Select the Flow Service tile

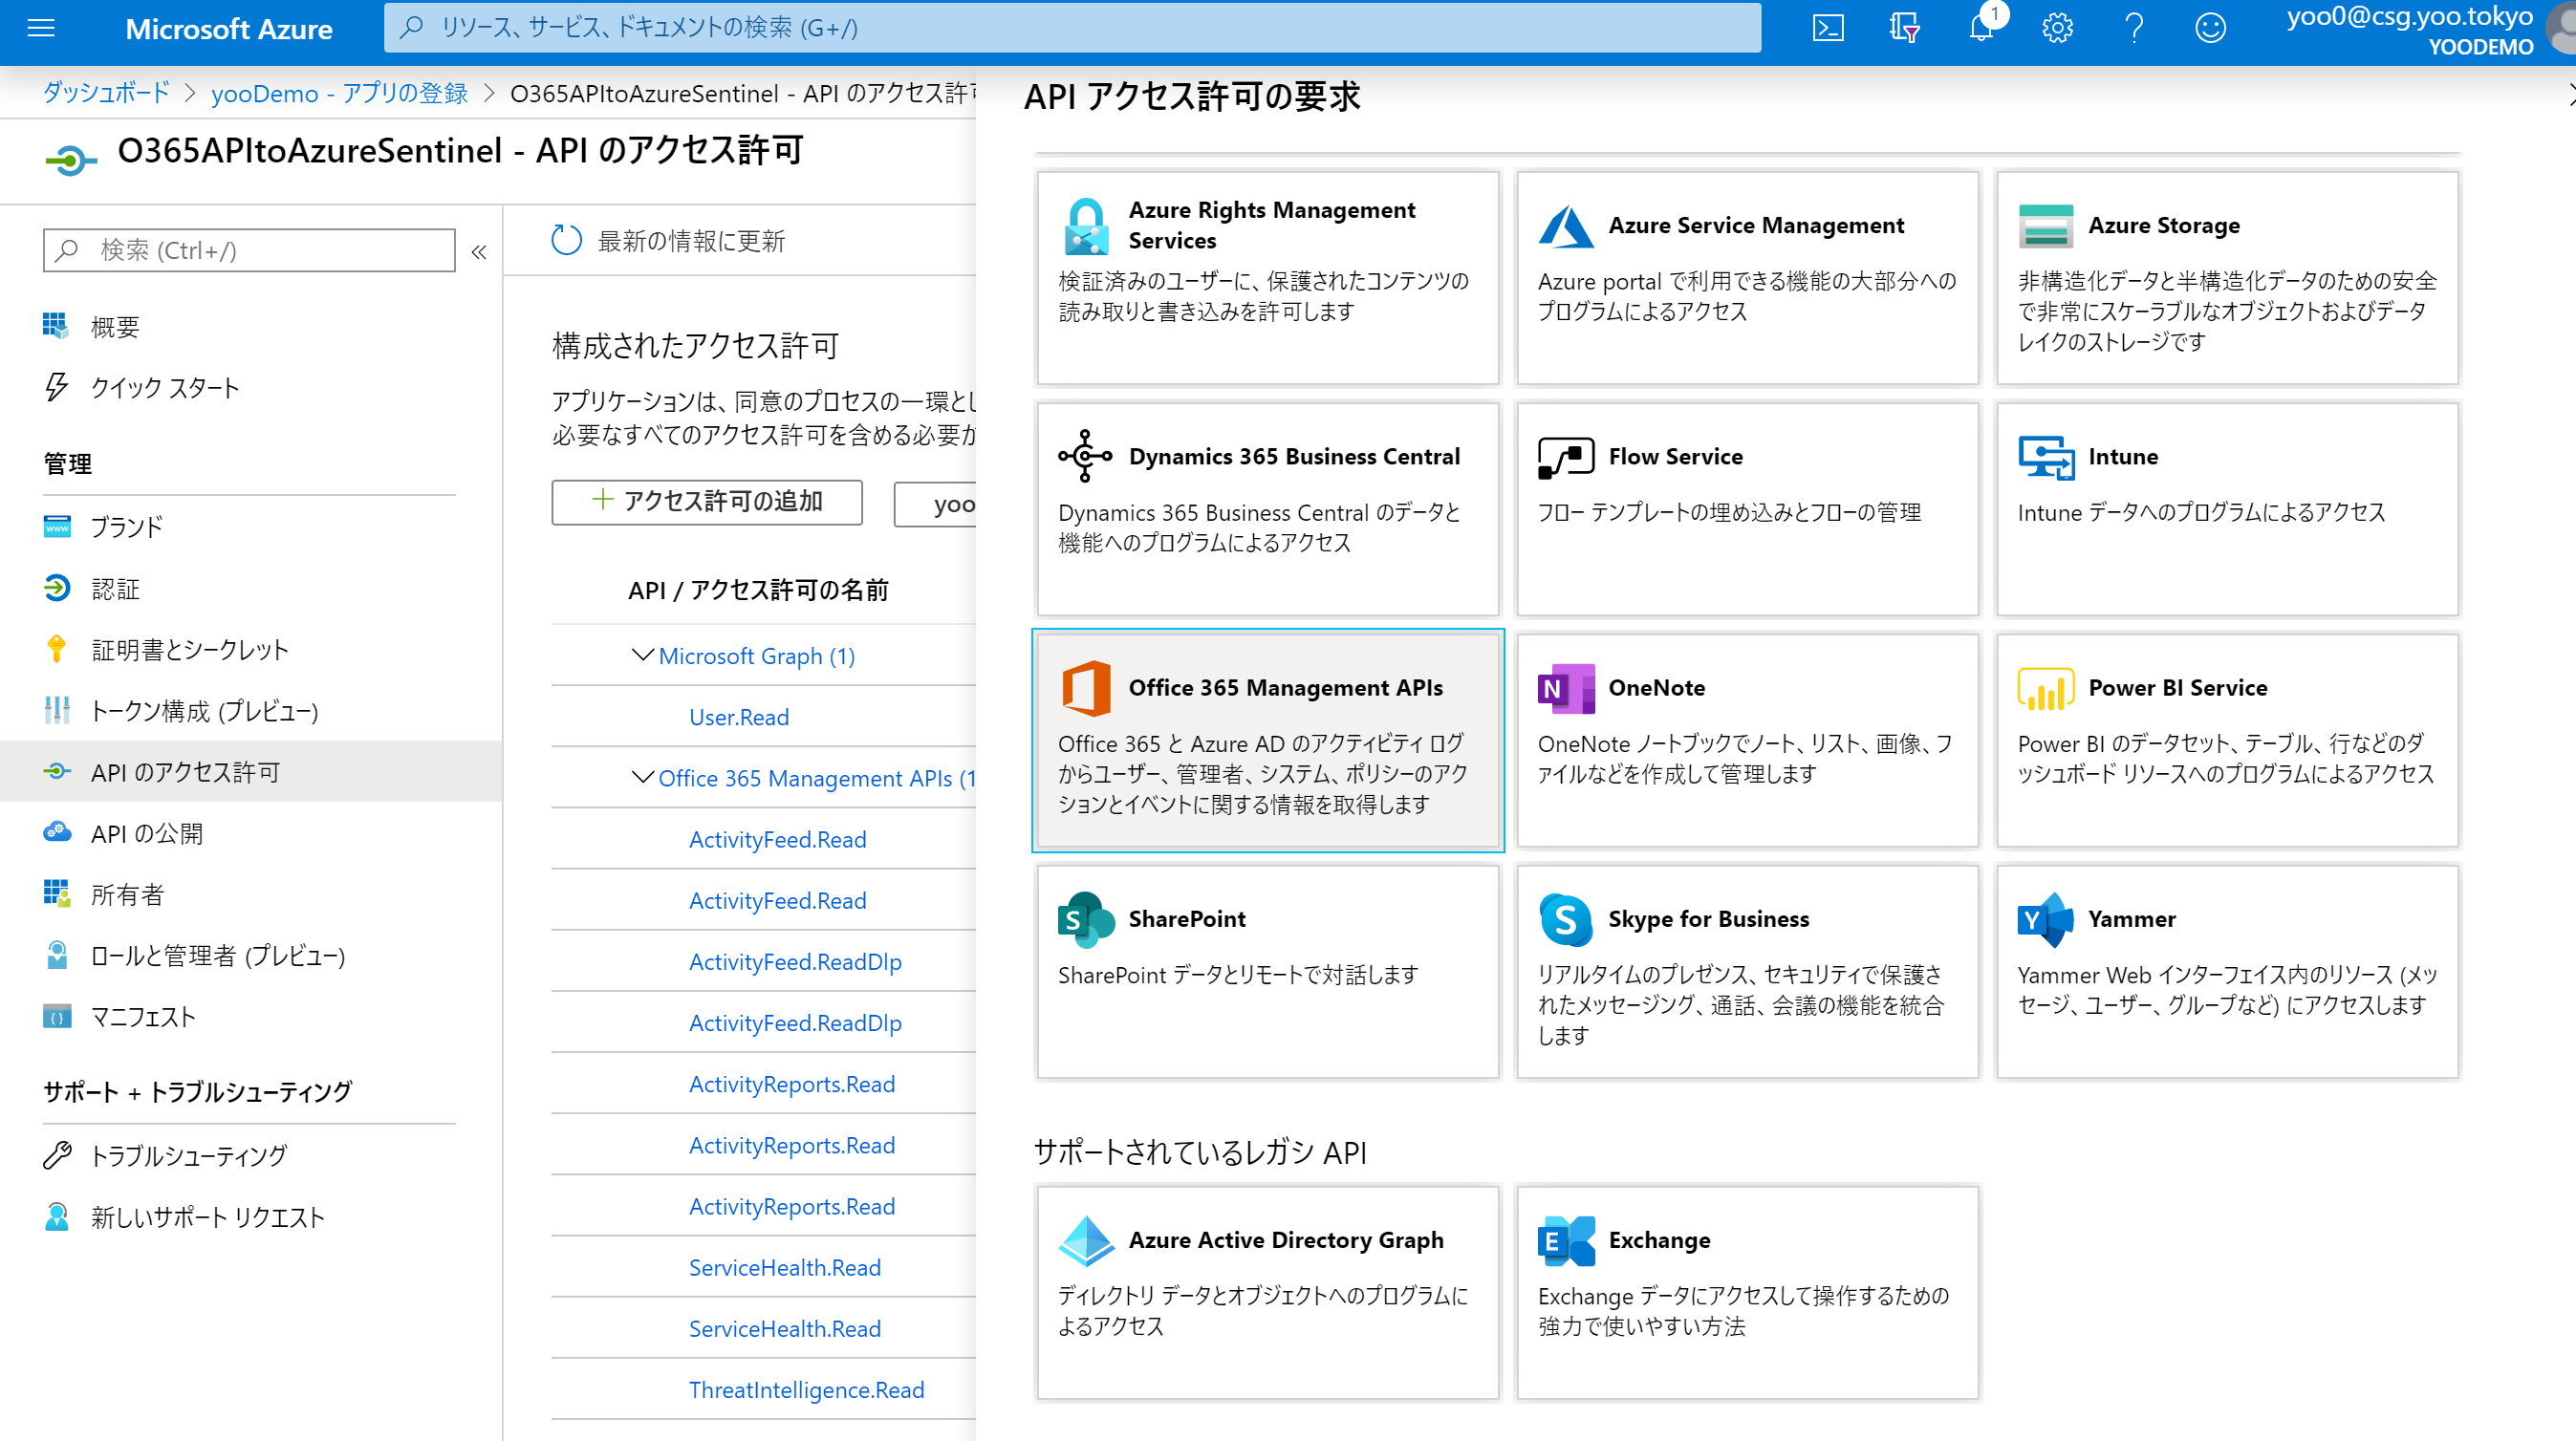[1746, 510]
